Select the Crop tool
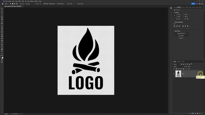The width and height of the screenshot is (205, 115). 2,17
